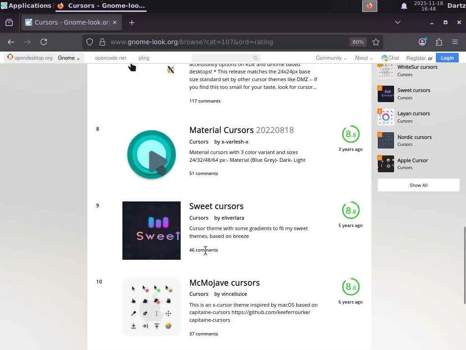Image resolution: width=466 pixels, height=350 pixels.
Task: Open Sweet cursors title link
Action: tap(216, 206)
